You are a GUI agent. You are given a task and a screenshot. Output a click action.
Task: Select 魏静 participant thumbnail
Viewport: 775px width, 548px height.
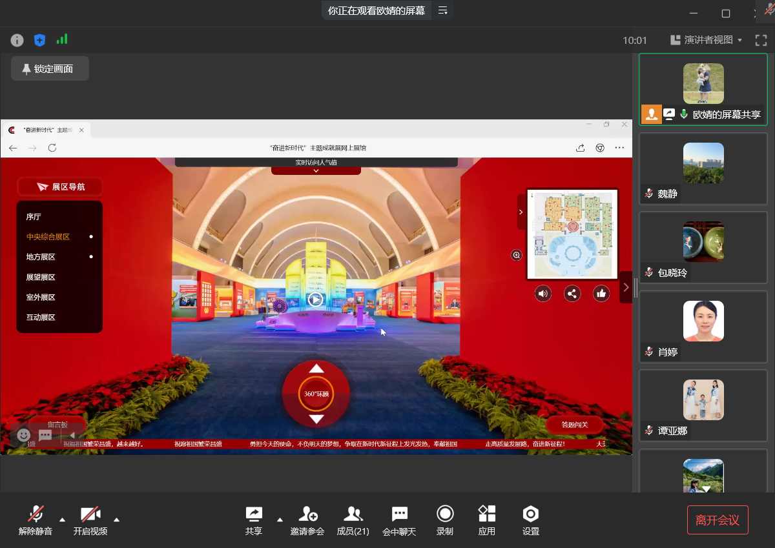pyautogui.click(x=703, y=172)
